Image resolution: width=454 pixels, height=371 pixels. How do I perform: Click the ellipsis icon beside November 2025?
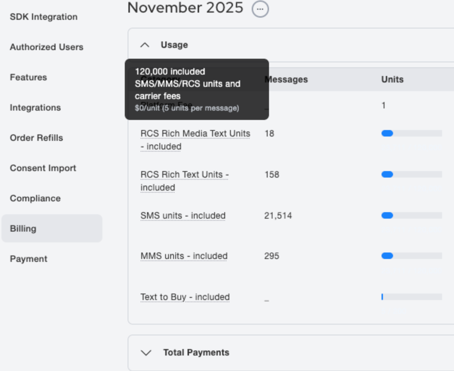[x=260, y=9]
